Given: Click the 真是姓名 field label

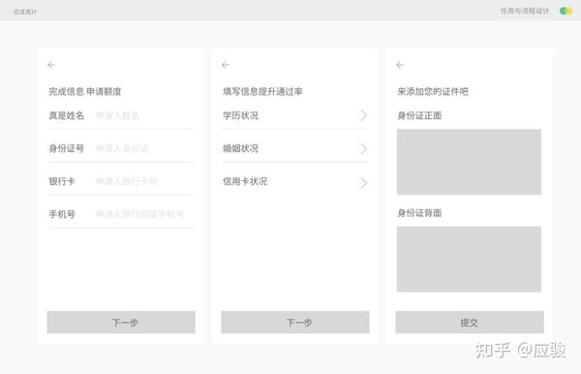Looking at the screenshot, I should click(66, 115).
